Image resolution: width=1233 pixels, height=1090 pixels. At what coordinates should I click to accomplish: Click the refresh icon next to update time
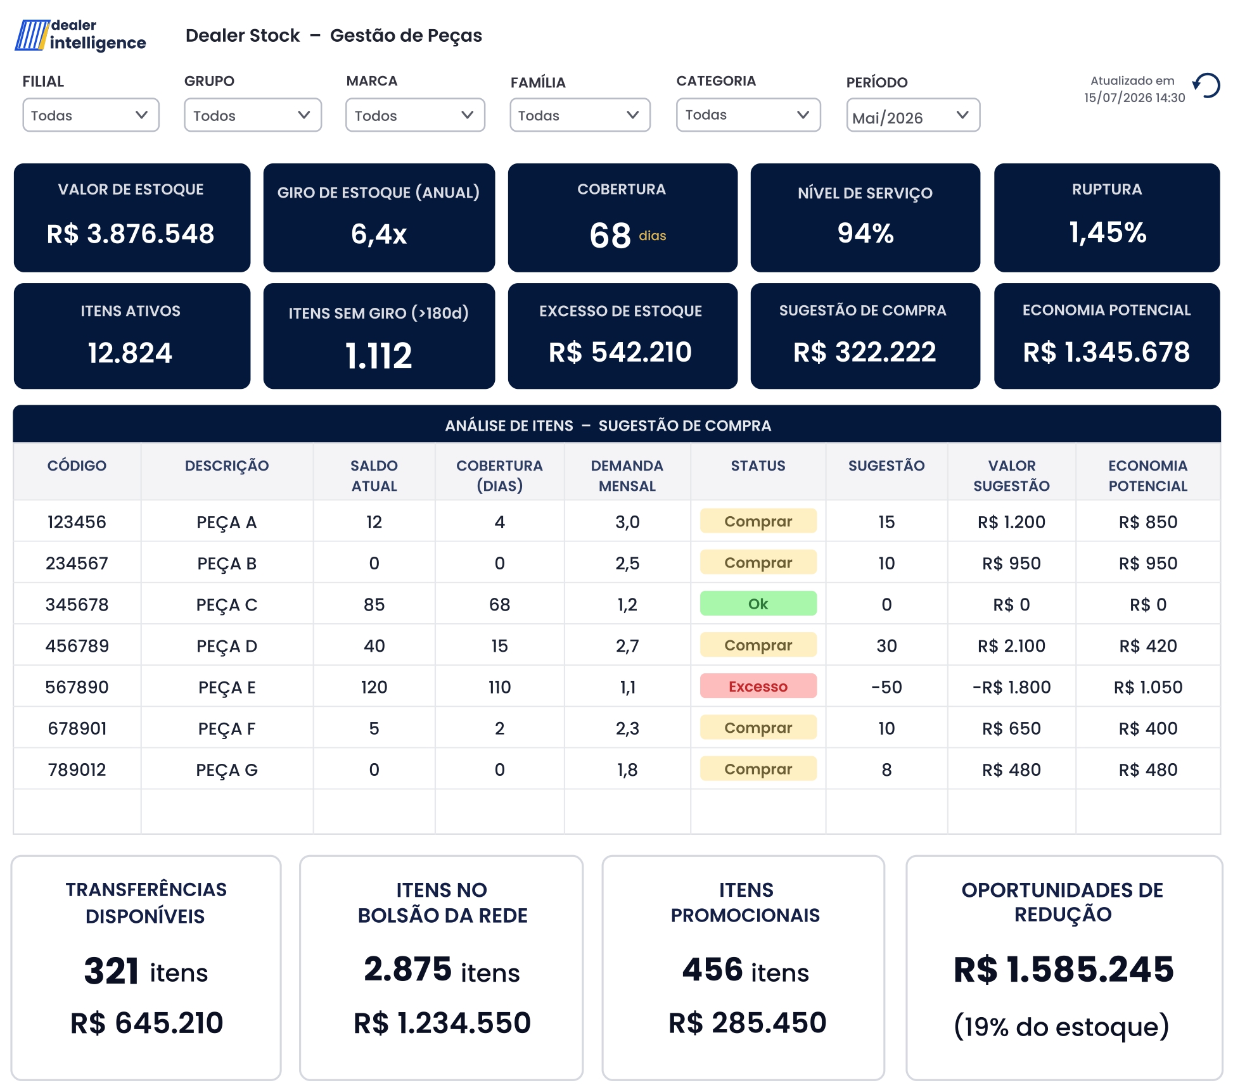pos(1206,86)
